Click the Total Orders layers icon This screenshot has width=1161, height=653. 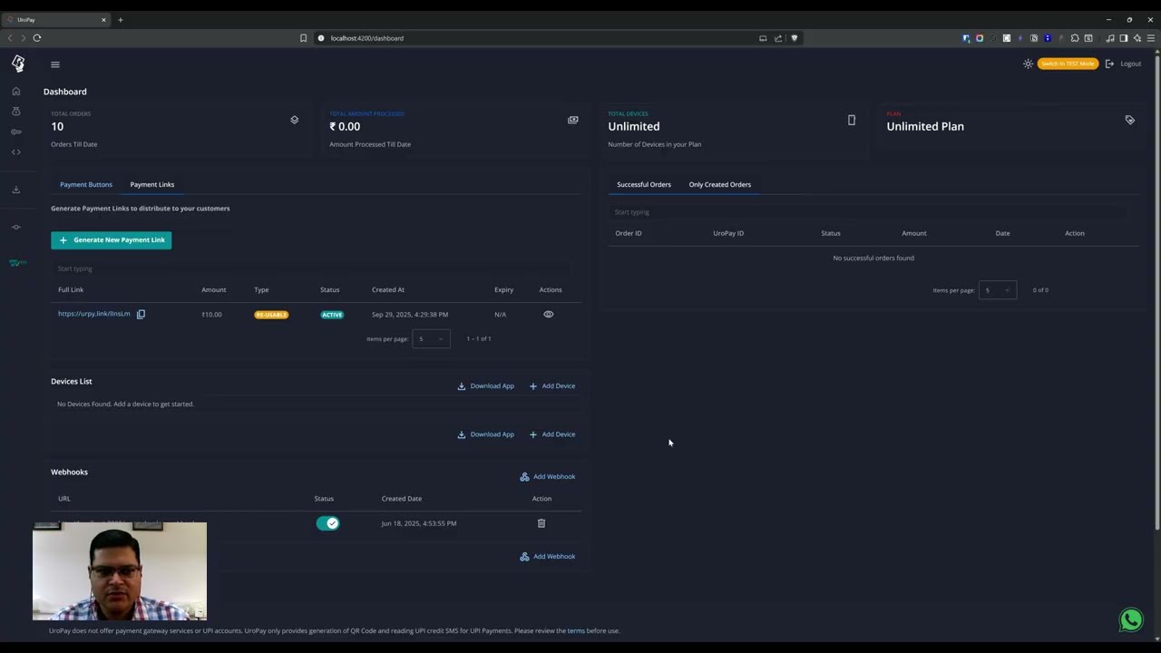(295, 120)
